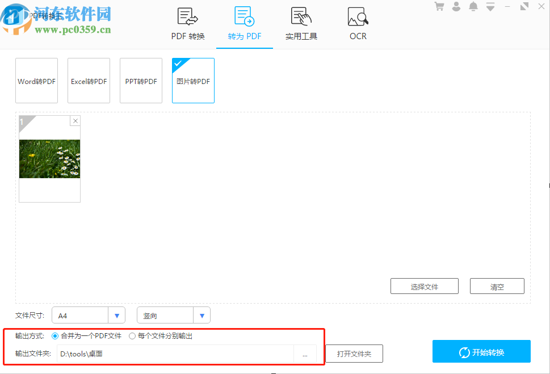
Task: Remove image 1 with its X icon
Action: (75, 121)
